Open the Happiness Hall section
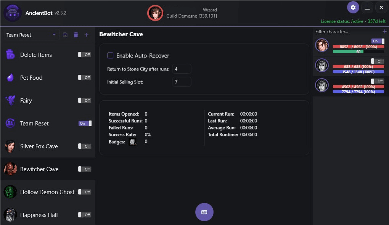Screen dimensions: 389x225 click(x=38, y=215)
